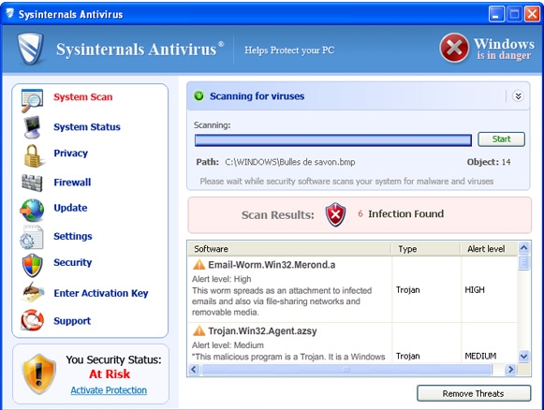The height and width of the screenshot is (410, 544).
Task: Click the horizontal scrollbar thumb
Action: click(346, 370)
